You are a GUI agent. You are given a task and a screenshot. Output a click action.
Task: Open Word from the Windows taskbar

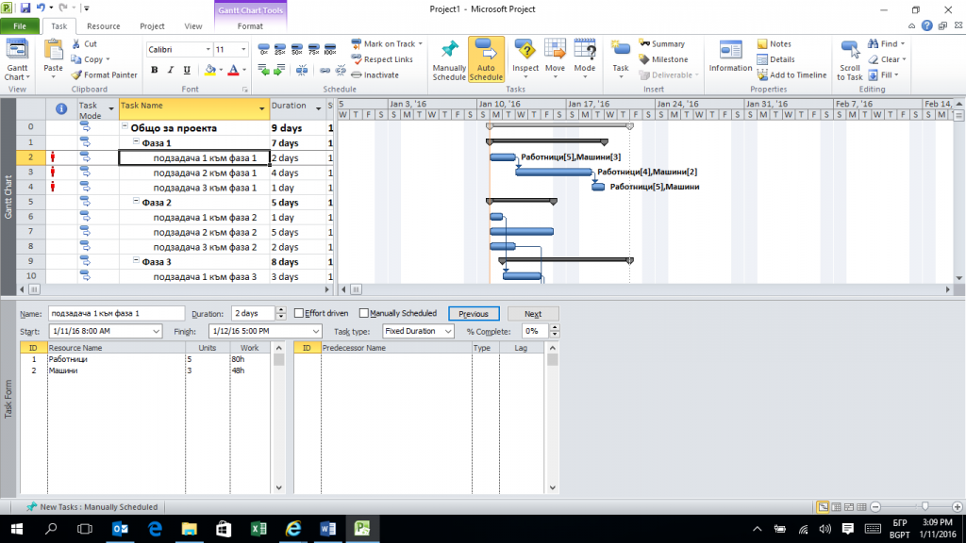[327, 528]
